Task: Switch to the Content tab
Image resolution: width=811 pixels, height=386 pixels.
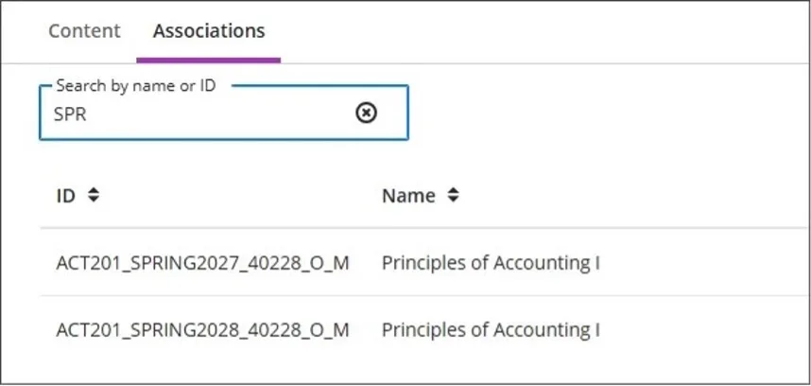Action: pos(84,30)
